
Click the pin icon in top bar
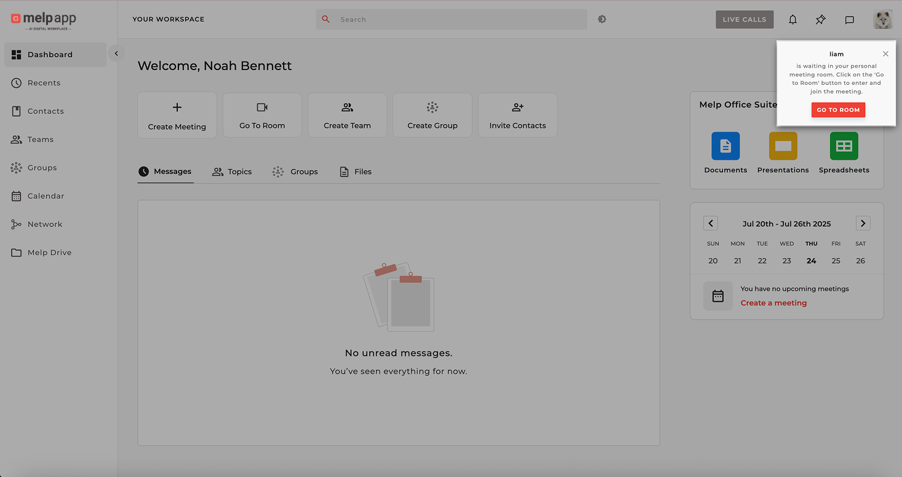[x=820, y=20]
